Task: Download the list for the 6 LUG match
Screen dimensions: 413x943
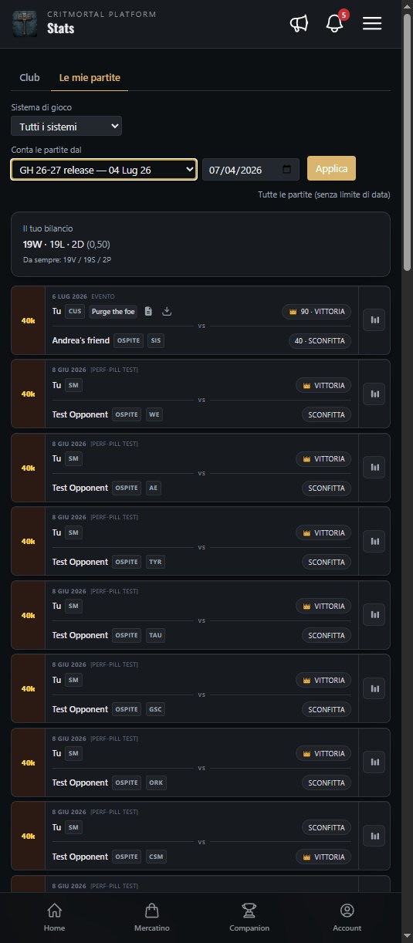Action: click(167, 312)
